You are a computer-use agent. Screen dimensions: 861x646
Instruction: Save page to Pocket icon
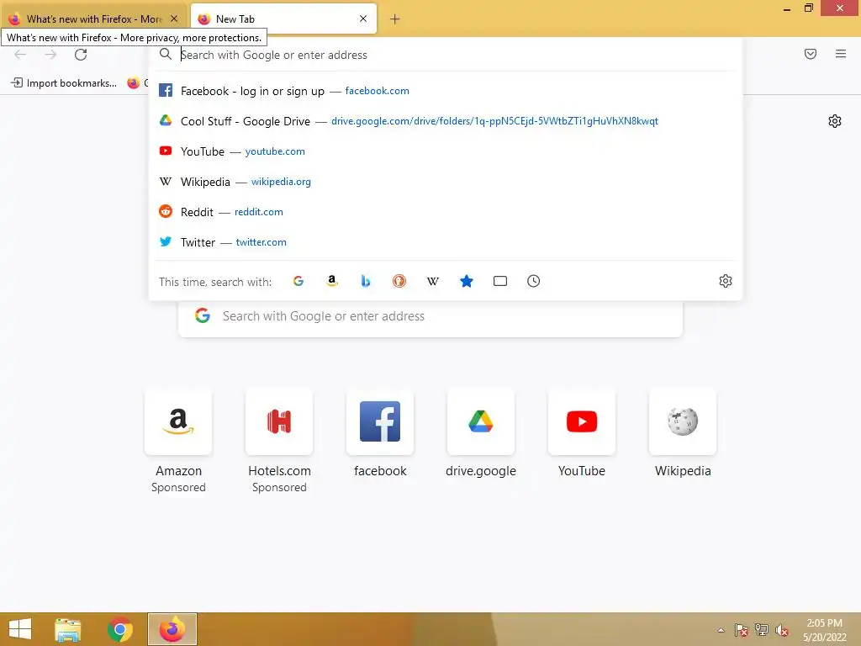[x=811, y=54]
